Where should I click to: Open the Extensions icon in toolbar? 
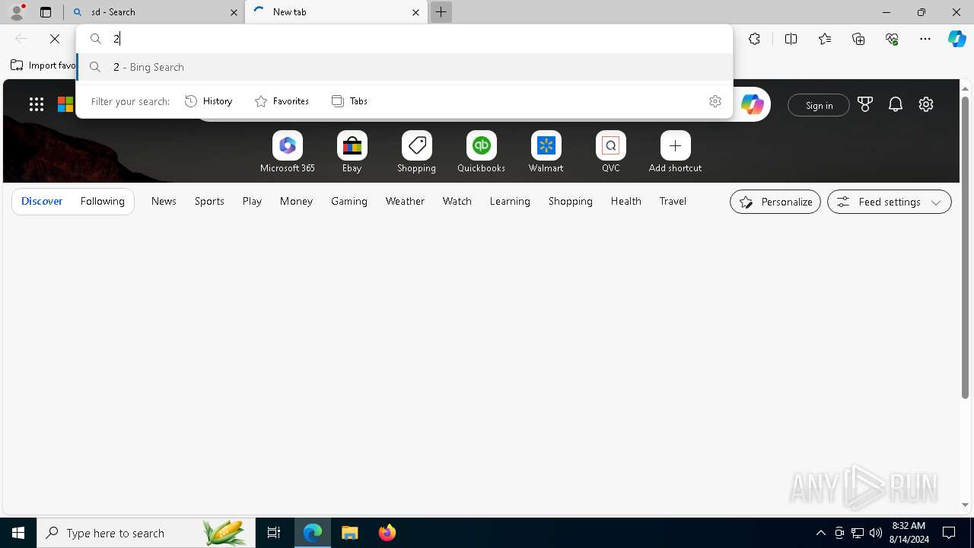pos(754,39)
